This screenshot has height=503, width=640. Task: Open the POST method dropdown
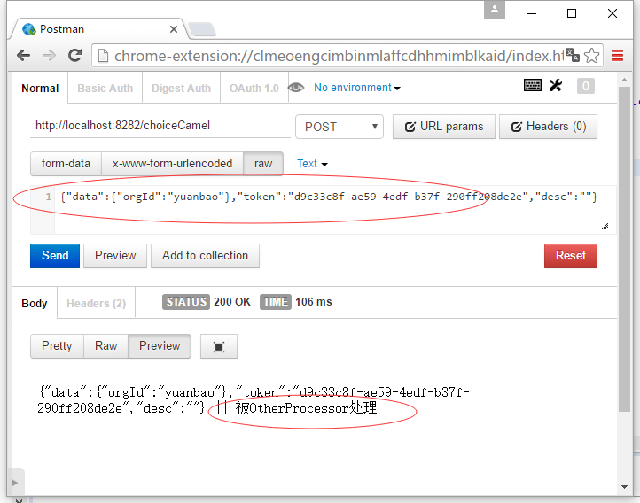[339, 127]
